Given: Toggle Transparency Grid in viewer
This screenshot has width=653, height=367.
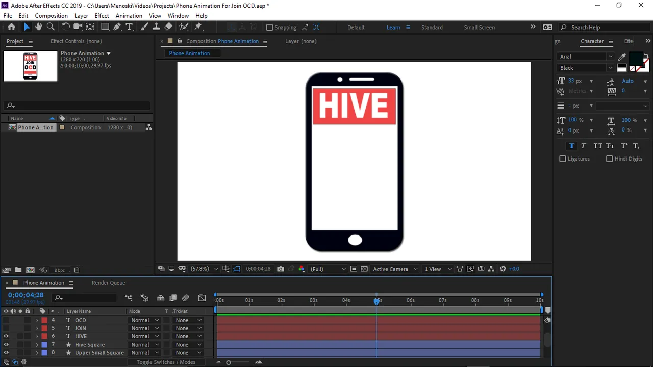Looking at the screenshot, I should [364, 269].
